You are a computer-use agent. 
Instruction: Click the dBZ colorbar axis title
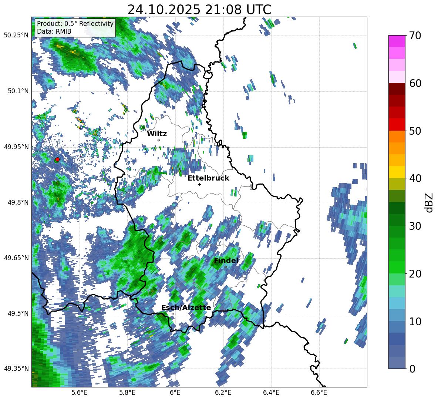(429, 202)
